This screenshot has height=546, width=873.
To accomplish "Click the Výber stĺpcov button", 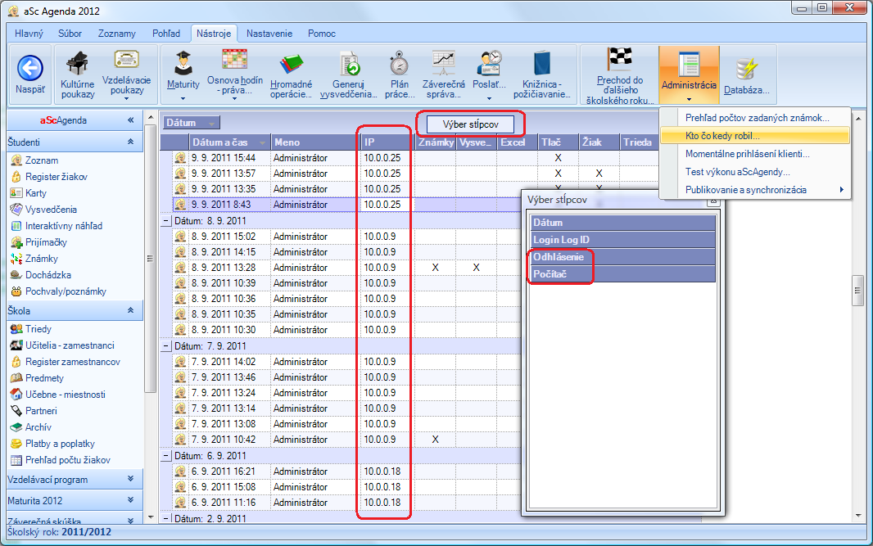I will (x=470, y=124).
